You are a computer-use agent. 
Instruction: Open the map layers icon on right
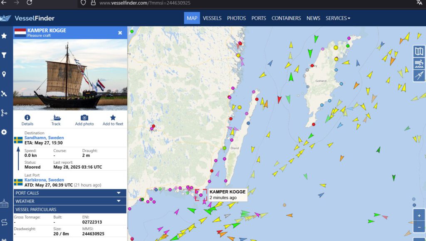(419, 51)
